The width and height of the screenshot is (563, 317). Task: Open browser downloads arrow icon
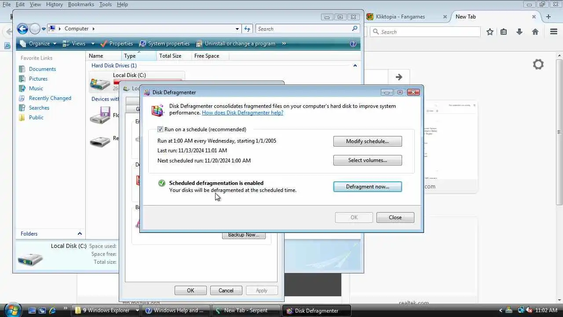pos(519,32)
